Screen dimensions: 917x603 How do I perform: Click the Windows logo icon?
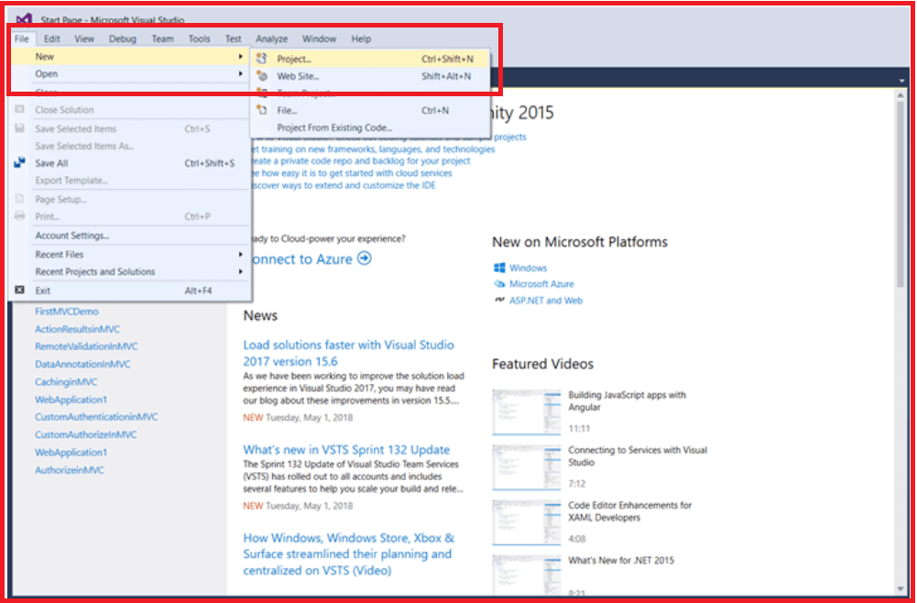click(x=499, y=268)
